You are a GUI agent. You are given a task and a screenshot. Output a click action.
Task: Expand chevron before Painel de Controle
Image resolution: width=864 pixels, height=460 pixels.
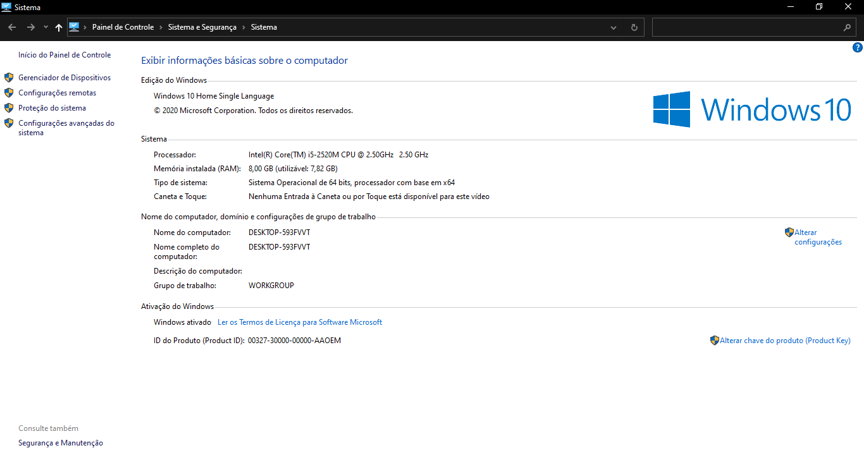click(x=85, y=27)
